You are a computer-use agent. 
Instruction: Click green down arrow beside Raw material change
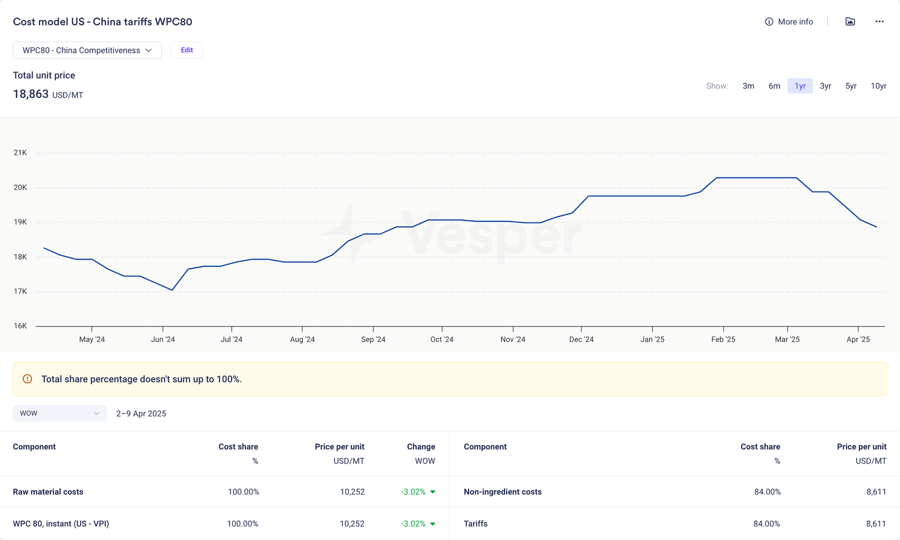coord(433,492)
